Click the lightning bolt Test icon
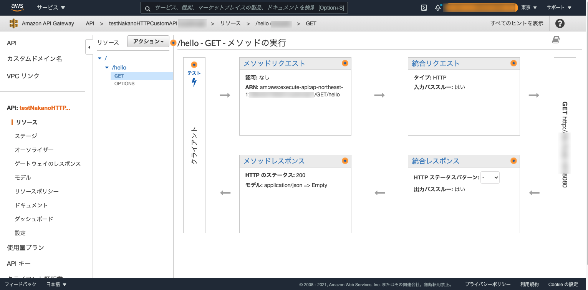The width and height of the screenshot is (588, 290). (x=194, y=82)
